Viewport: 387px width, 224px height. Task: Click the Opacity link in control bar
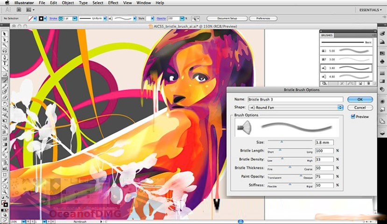[x=161, y=19]
